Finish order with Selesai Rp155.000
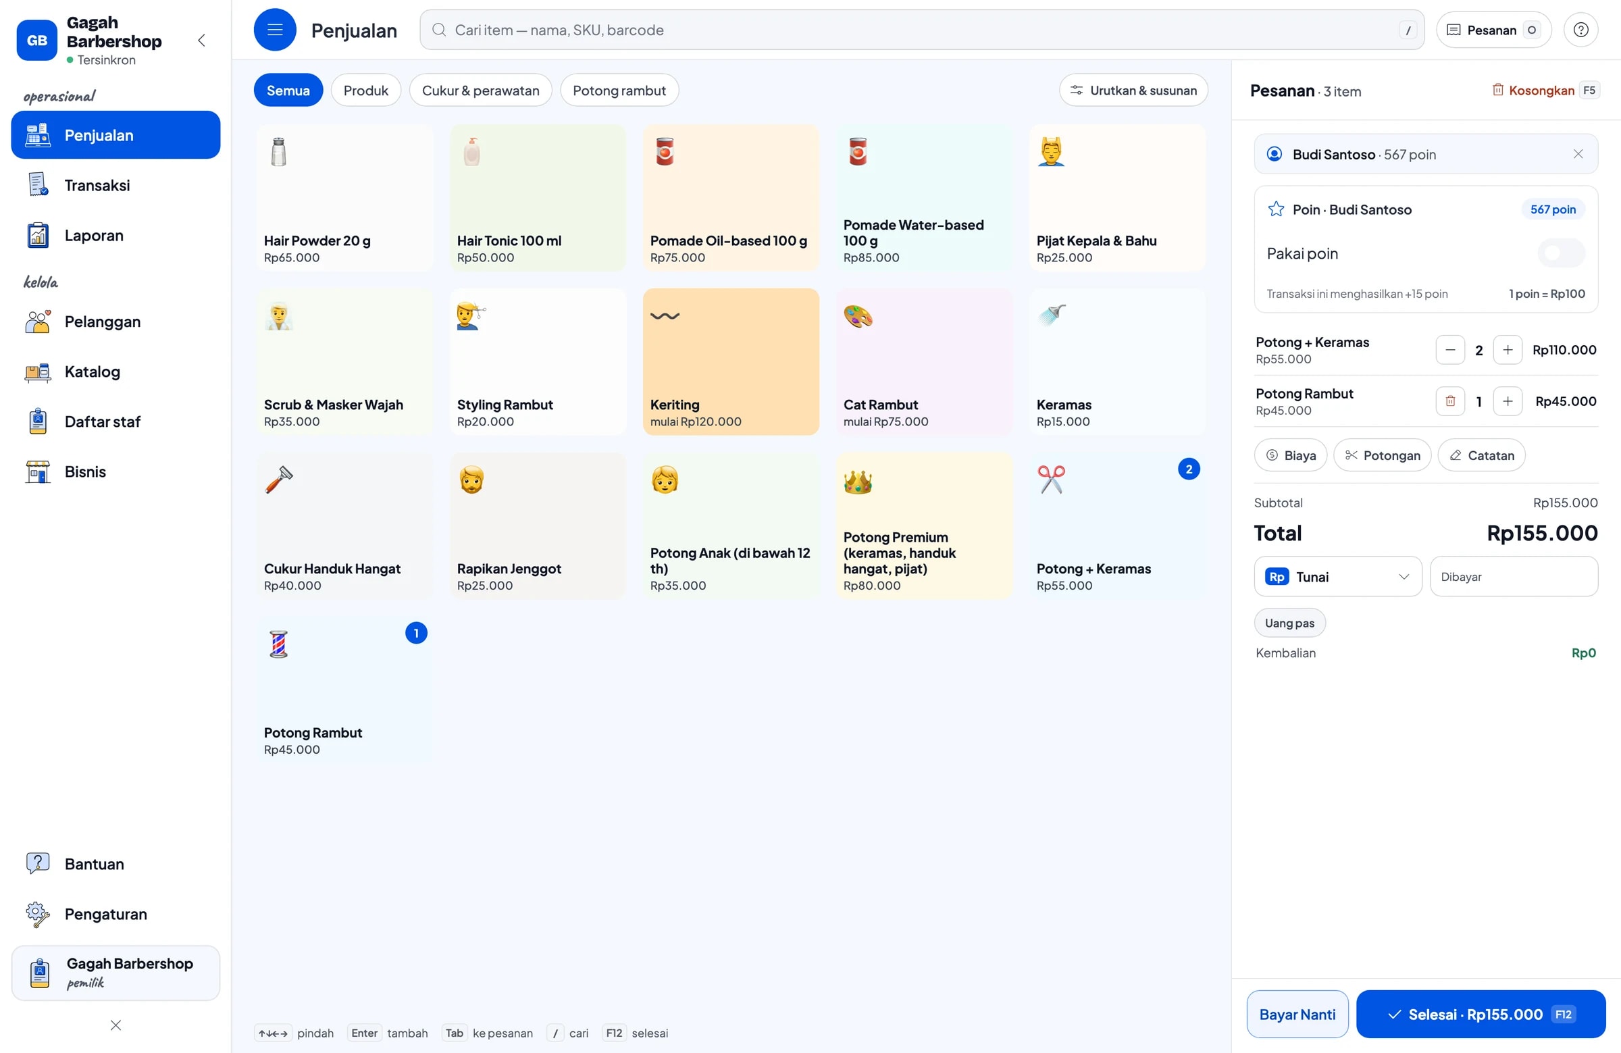 [1480, 1014]
